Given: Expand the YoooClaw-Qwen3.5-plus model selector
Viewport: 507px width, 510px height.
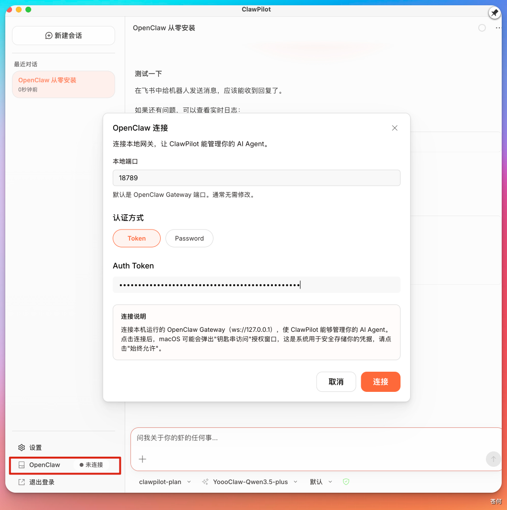Looking at the screenshot, I should pyautogui.click(x=254, y=482).
